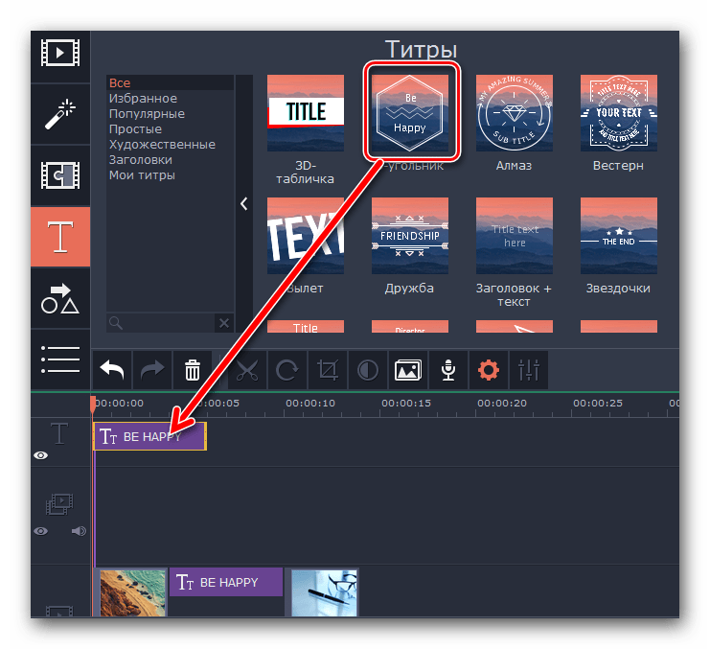The height and width of the screenshot is (649, 710).
Task: Delete selected clip with trash icon
Action: (x=193, y=370)
